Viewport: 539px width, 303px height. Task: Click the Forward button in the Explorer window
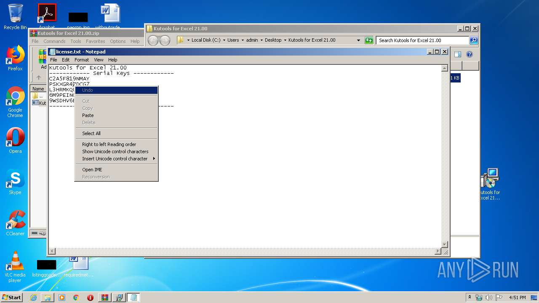tap(165, 40)
